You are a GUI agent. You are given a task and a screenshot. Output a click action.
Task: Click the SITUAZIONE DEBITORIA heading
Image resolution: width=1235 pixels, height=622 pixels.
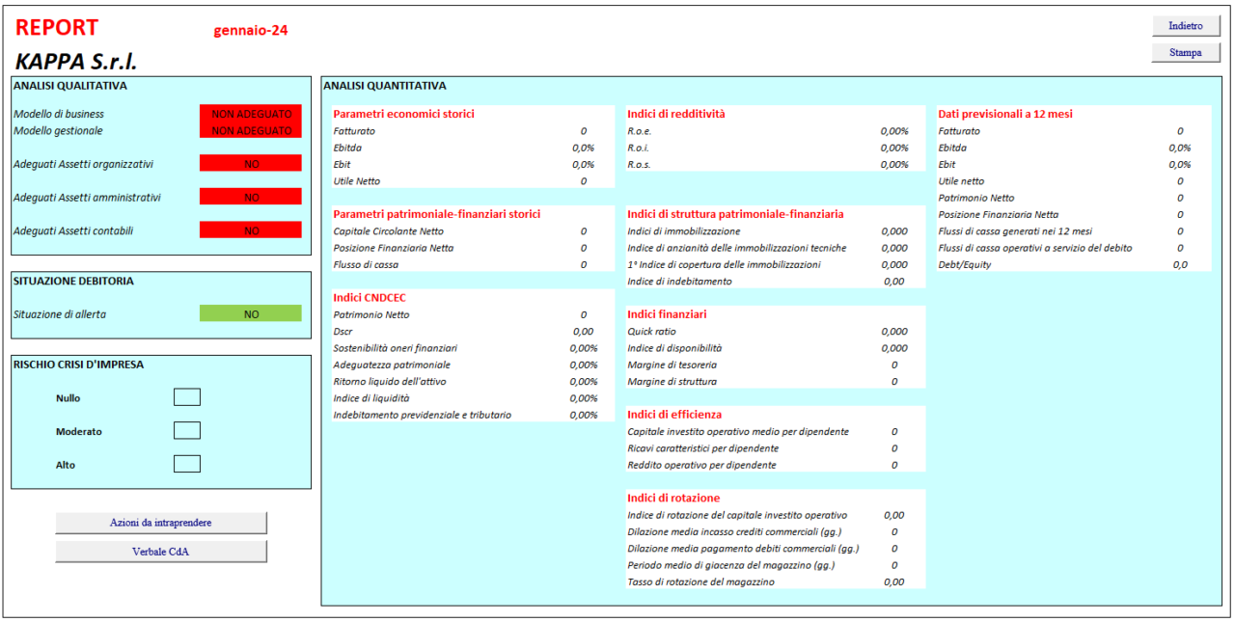pos(73,282)
